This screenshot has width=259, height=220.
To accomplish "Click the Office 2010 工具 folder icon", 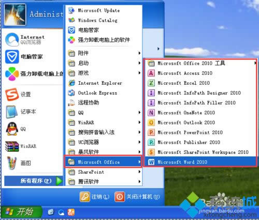I will [151, 64].
